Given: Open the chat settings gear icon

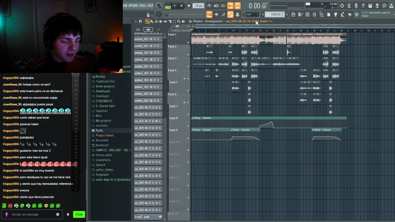Looking at the screenshot, I should click(68, 214).
